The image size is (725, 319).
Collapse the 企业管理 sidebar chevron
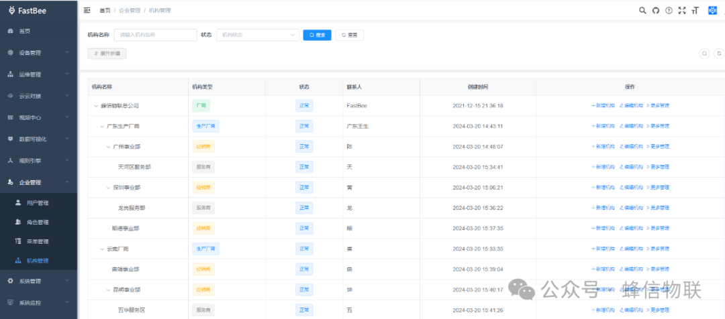[67, 182]
